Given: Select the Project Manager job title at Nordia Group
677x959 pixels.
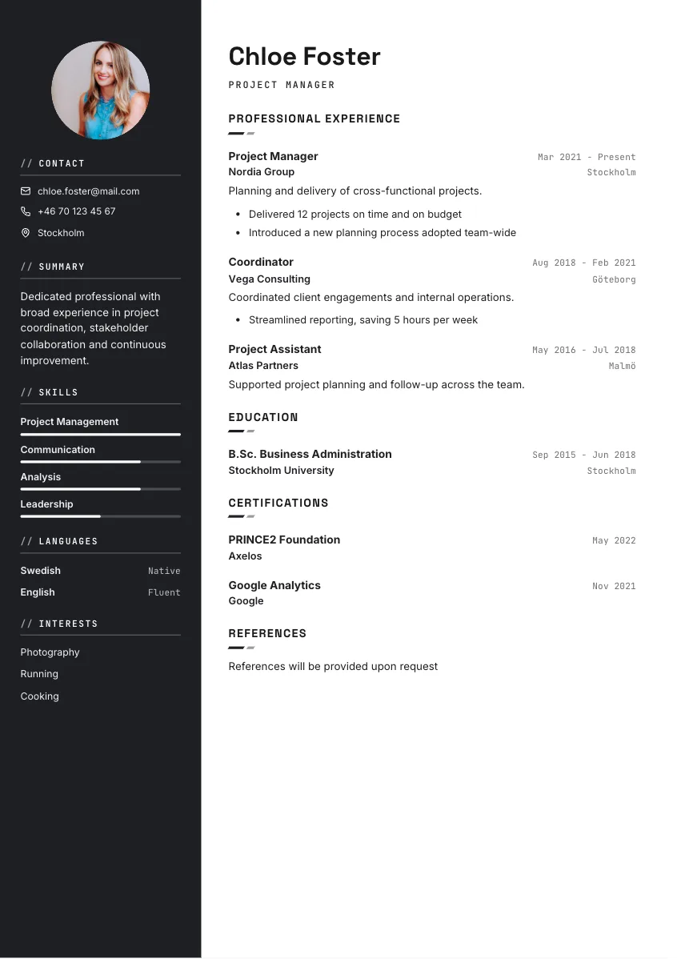Looking at the screenshot, I should point(274,157).
